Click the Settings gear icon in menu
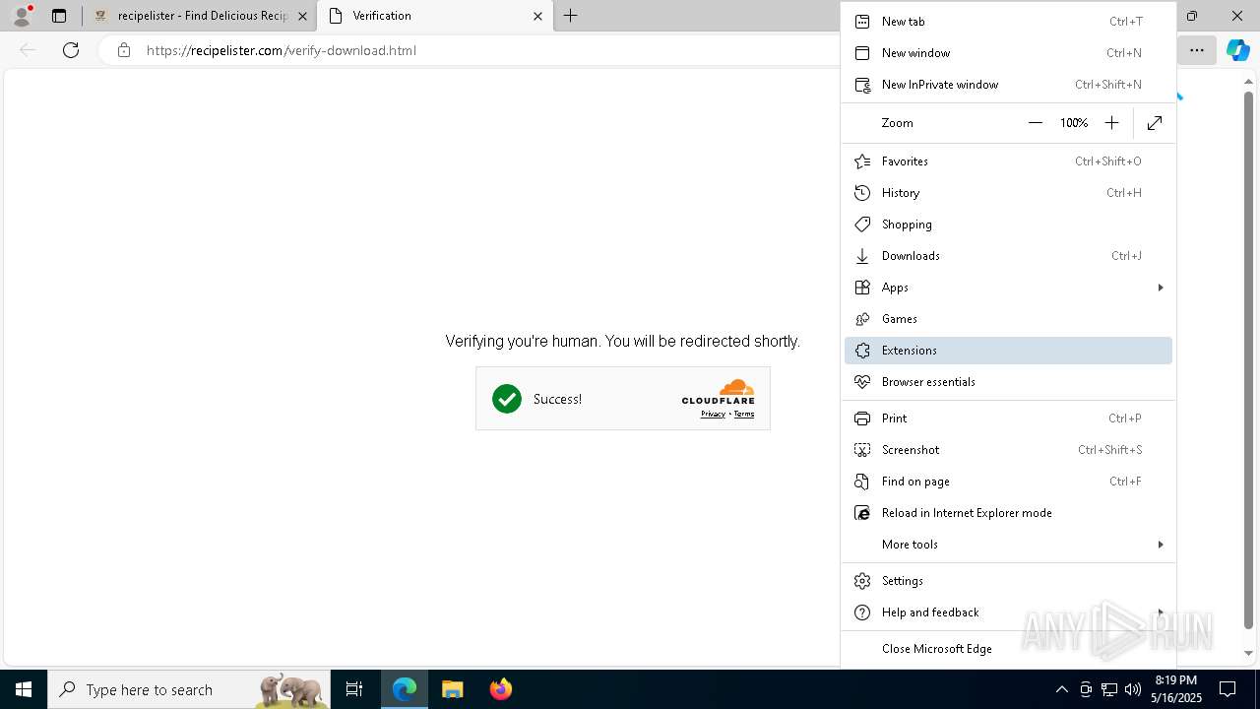The height and width of the screenshot is (709, 1260). coord(862,581)
